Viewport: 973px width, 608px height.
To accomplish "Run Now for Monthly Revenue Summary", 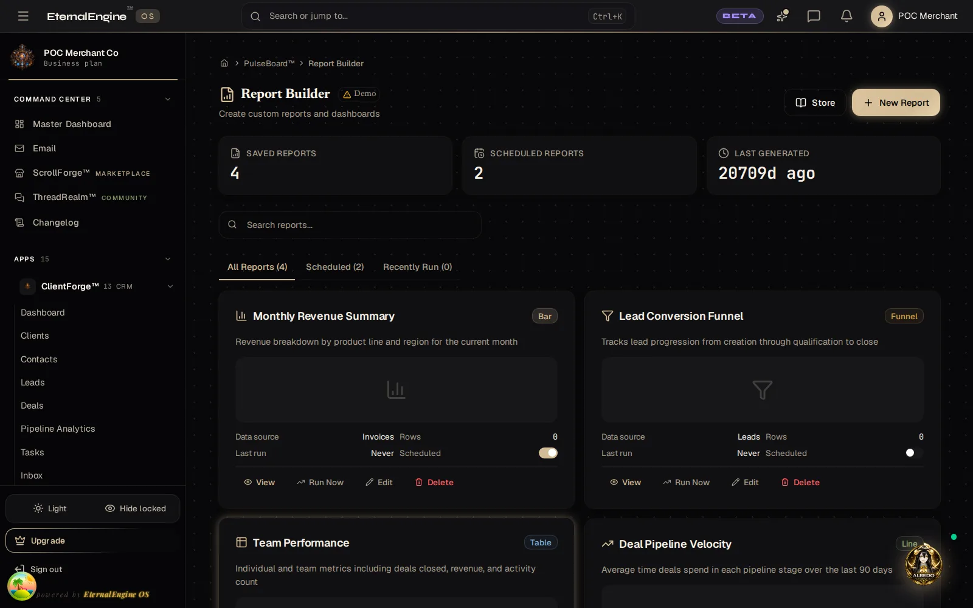I will click(x=320, y=482).
